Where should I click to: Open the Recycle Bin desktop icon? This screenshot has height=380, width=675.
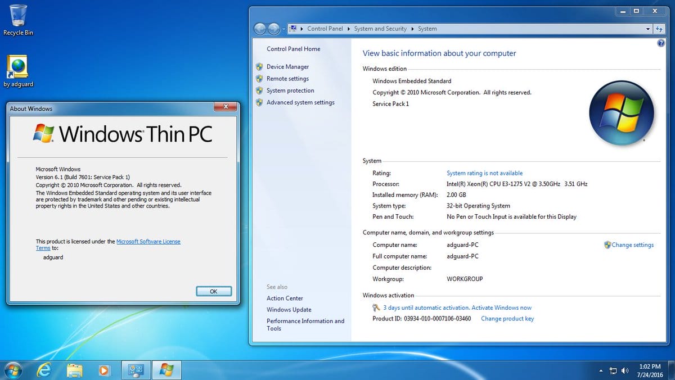tap(17, 17)
